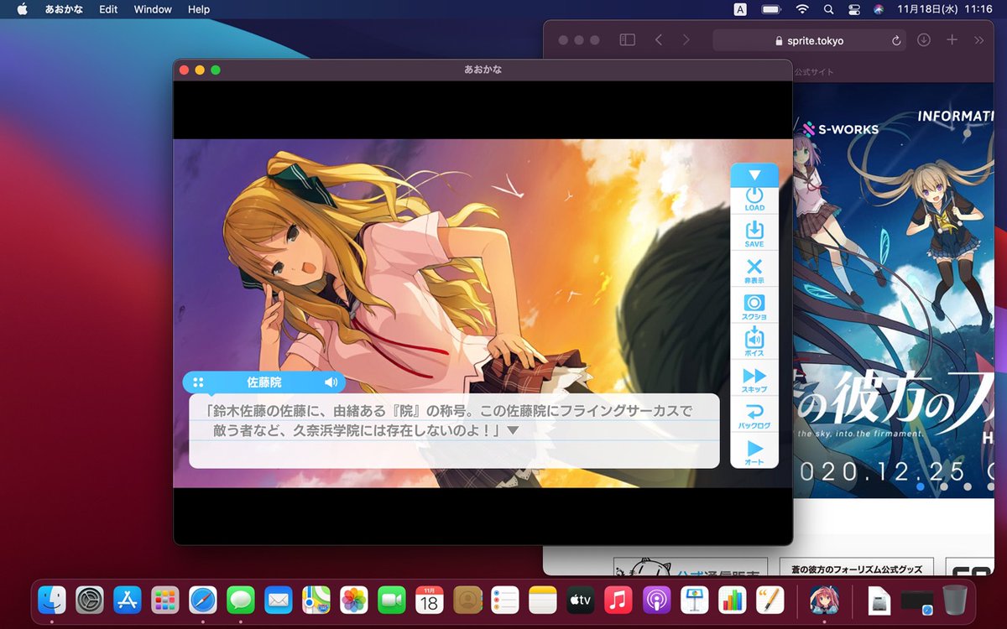Open Mail from the Dock

tap(279, 600)
